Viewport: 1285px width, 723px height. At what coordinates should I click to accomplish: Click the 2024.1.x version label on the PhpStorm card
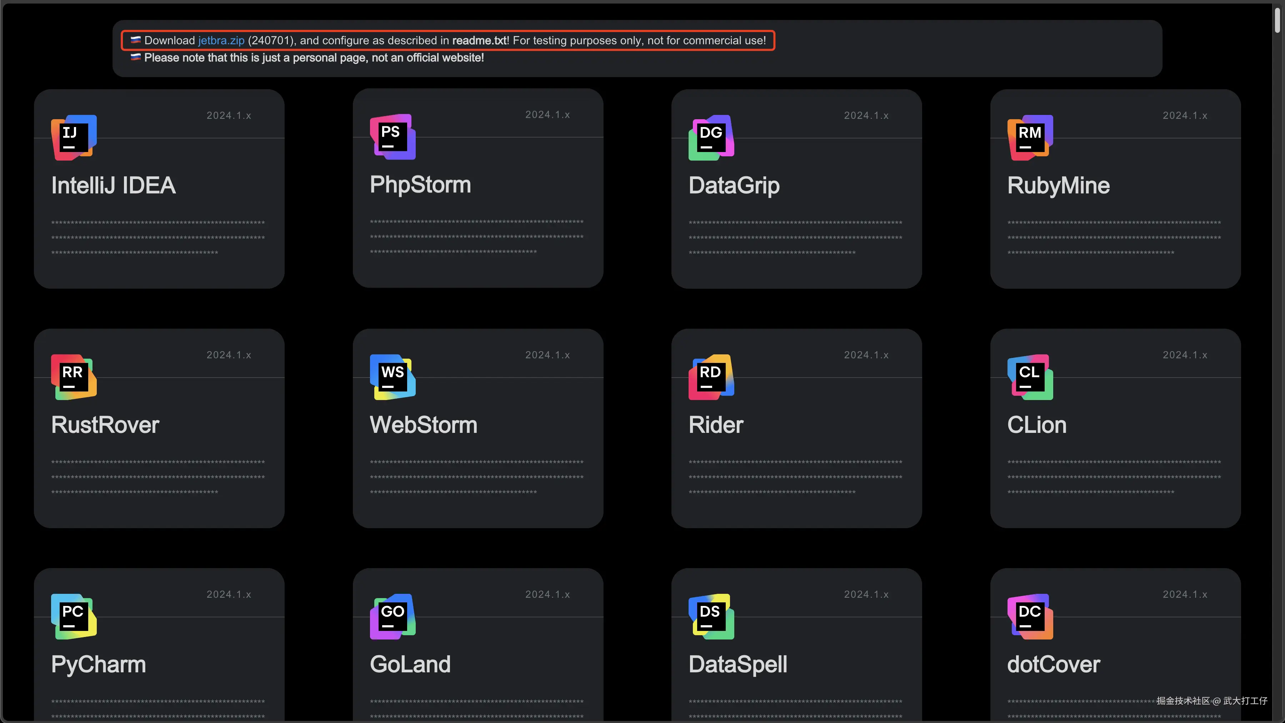click(x=547, y=115)
